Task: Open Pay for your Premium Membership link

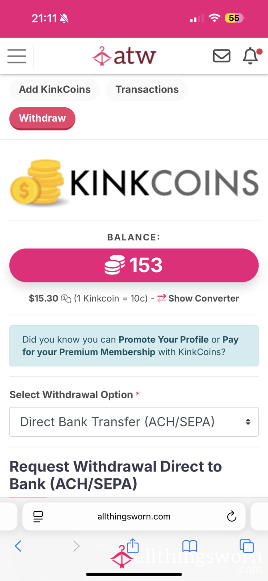Action: click(x=130, y=346)
